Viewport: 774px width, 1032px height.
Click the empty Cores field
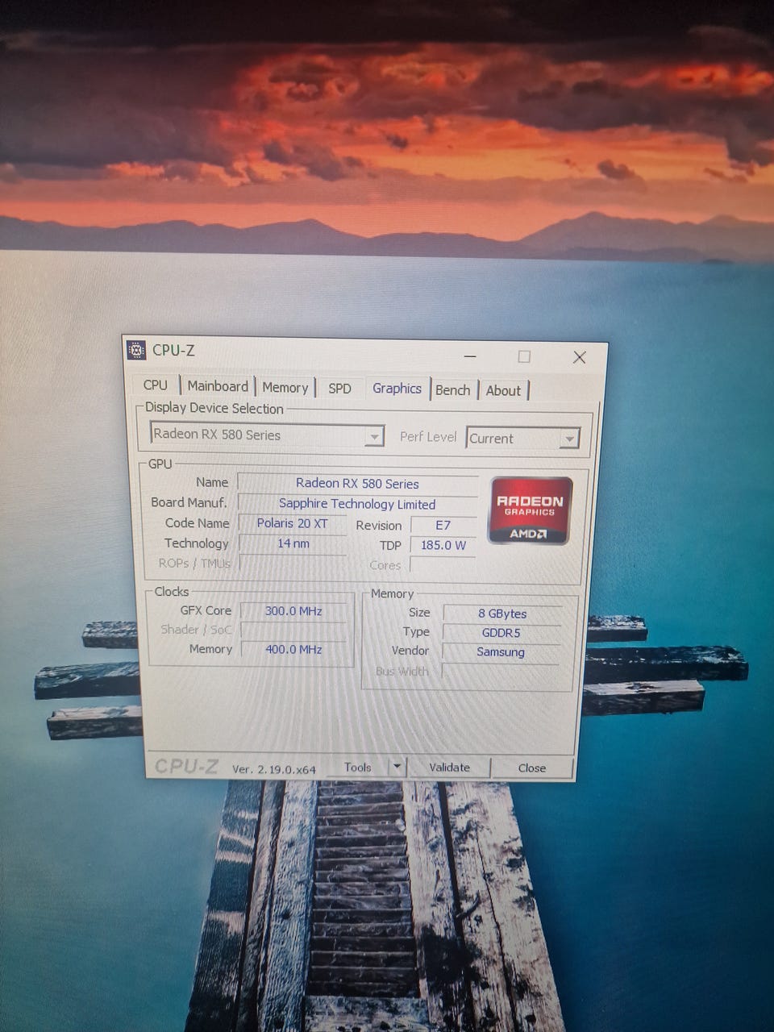tap(443, 565)
